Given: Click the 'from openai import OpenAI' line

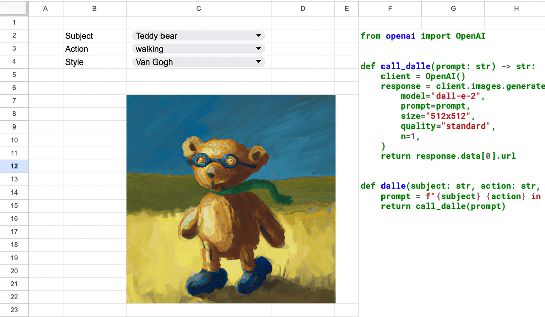Looking at the screenshot, I should (x=423, y=36).
